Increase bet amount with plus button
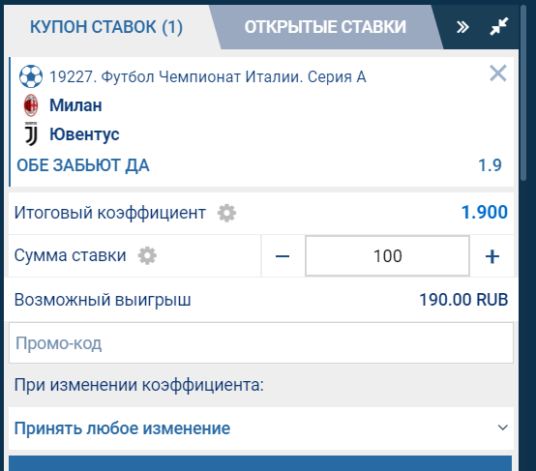 tap(491, 255)
